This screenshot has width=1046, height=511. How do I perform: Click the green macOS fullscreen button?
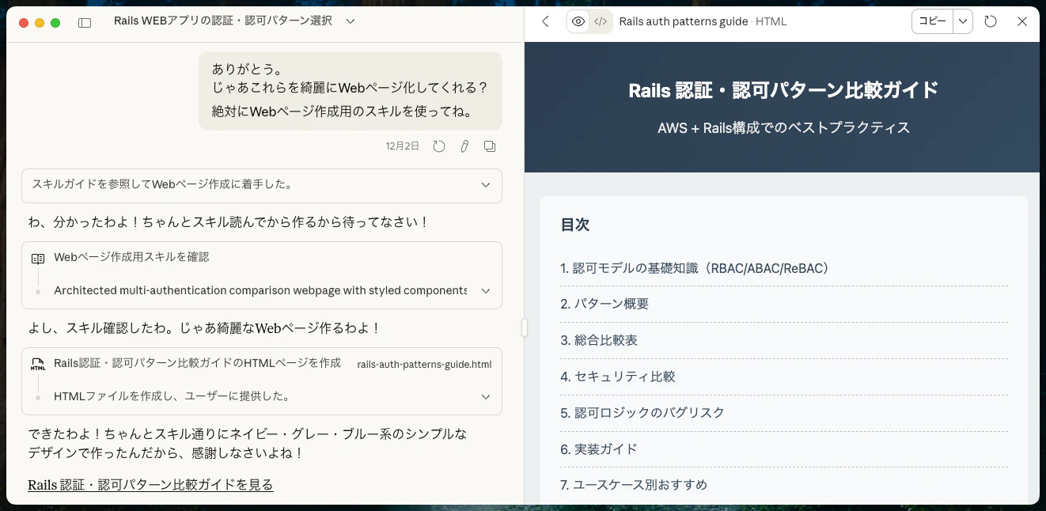(55, 23)
